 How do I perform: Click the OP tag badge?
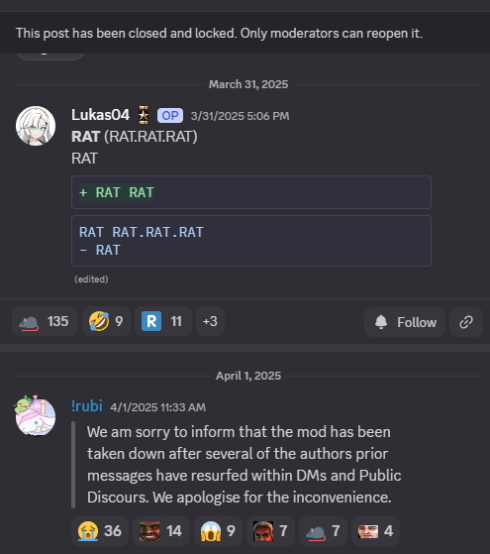point(170,116)
